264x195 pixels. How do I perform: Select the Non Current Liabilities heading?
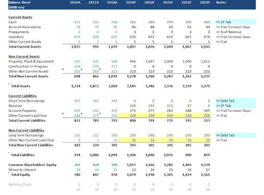point(26,130)
